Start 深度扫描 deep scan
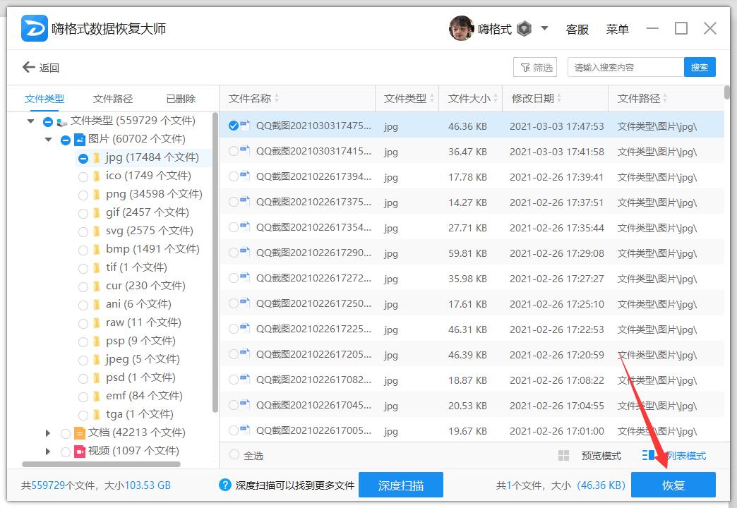Viewport: 737px width, 508px height. coord(401,485)
